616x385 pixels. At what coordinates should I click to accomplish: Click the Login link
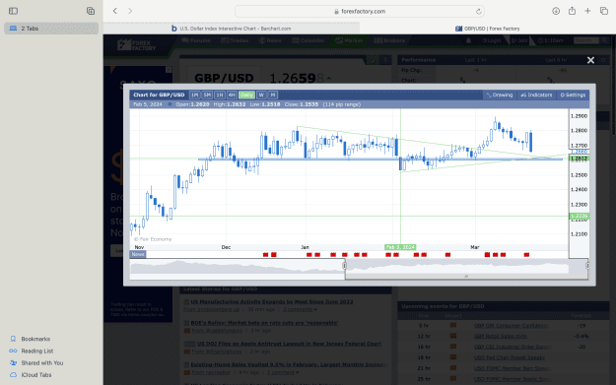(x=492, y=40)
